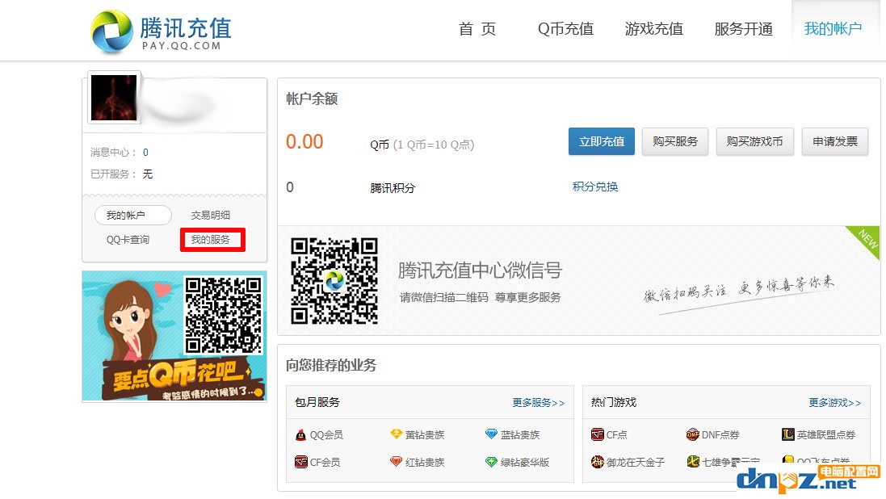Select 我的服务 in the sidebar

212,240
